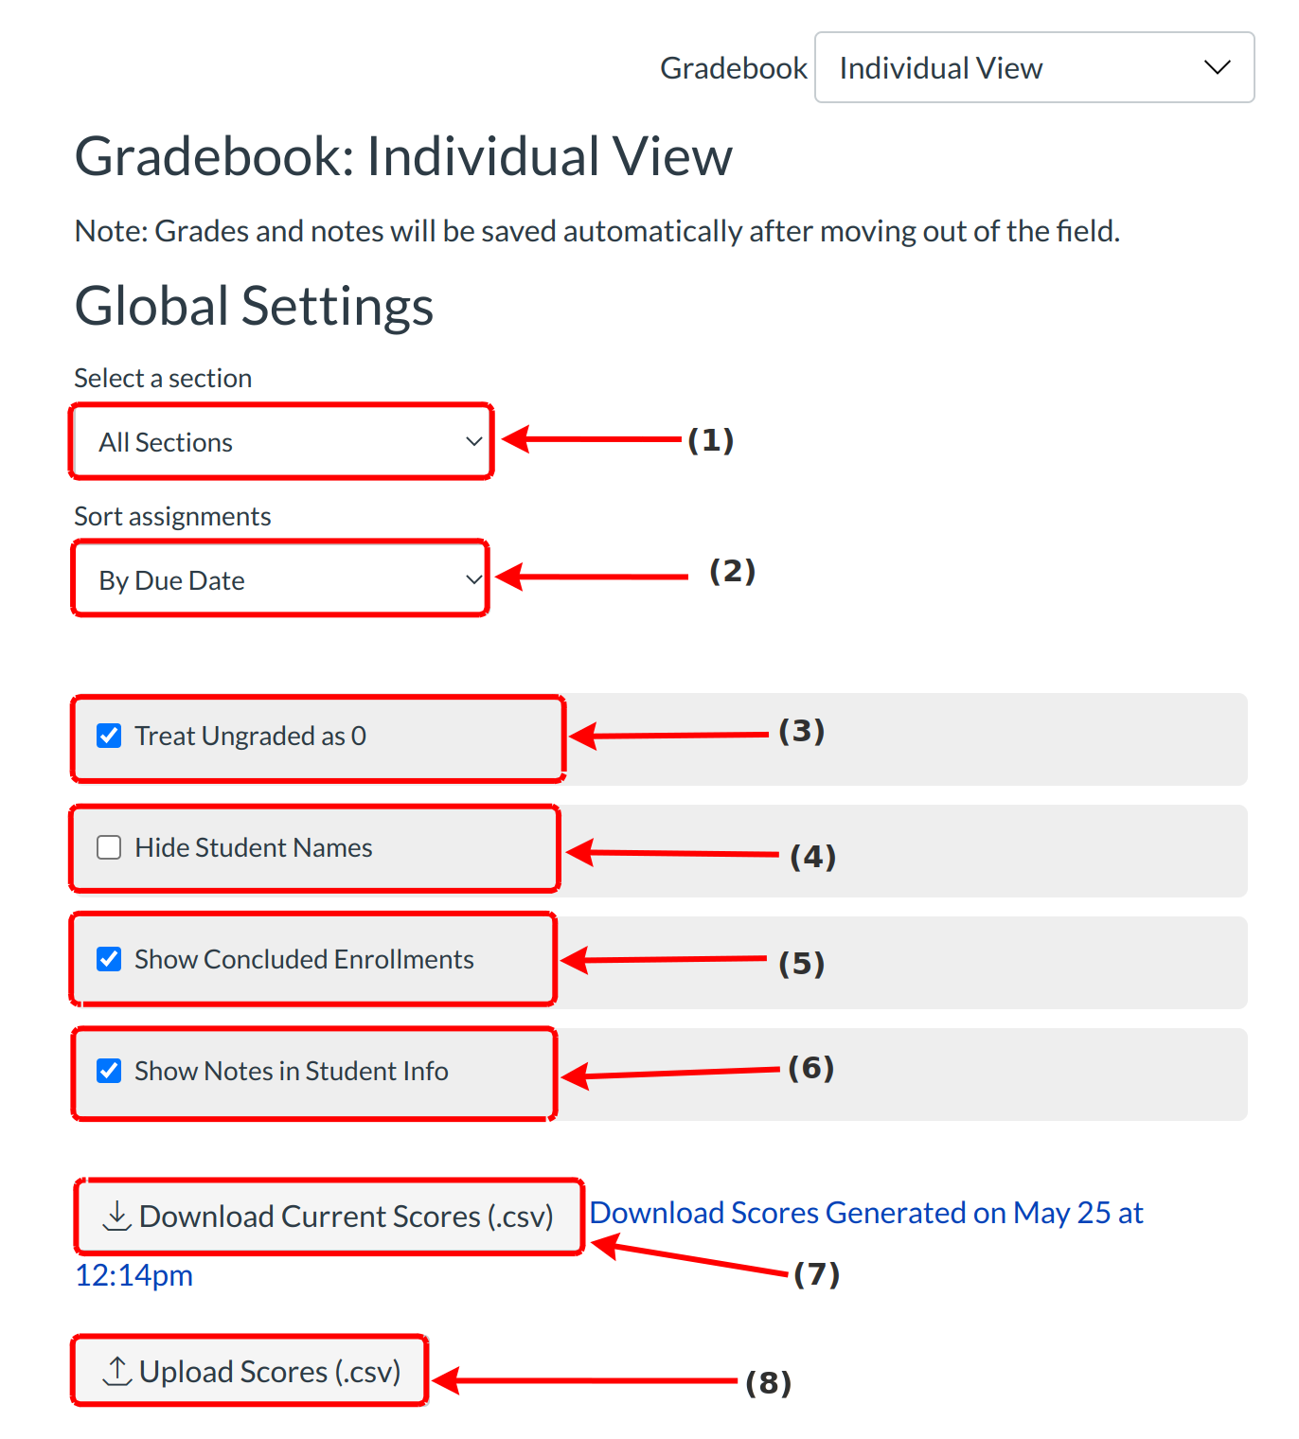Uncheck Treat Ungraded as 0
This screenshot has width=1299, height=1439.
[109, 736]
